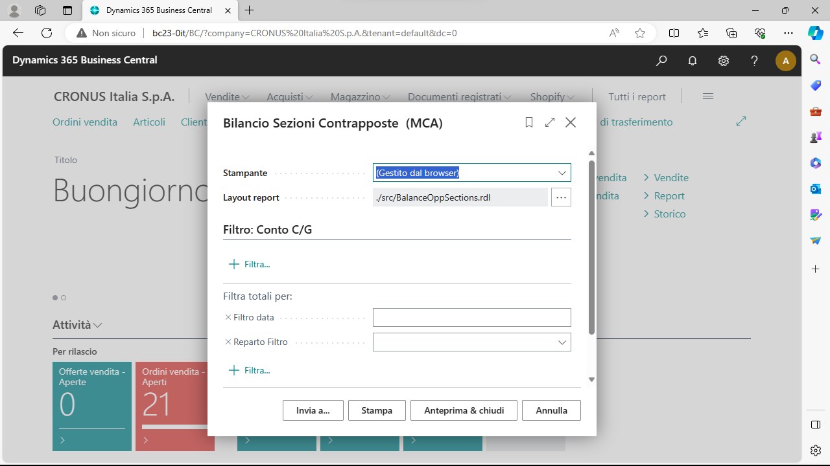Click the Vendite link in right pane

[671, 177]
